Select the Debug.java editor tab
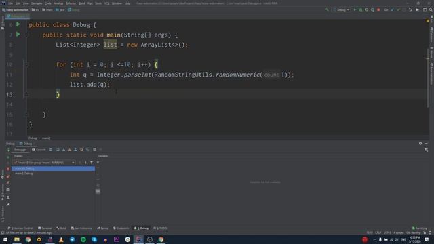 18,16
